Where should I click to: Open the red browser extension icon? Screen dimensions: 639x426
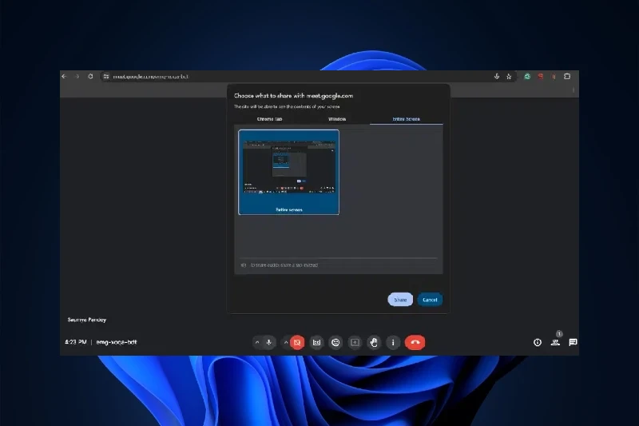click(x=541, y=76)
